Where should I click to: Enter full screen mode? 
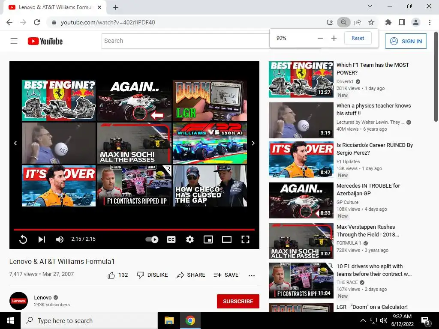[x=245, y=239]
